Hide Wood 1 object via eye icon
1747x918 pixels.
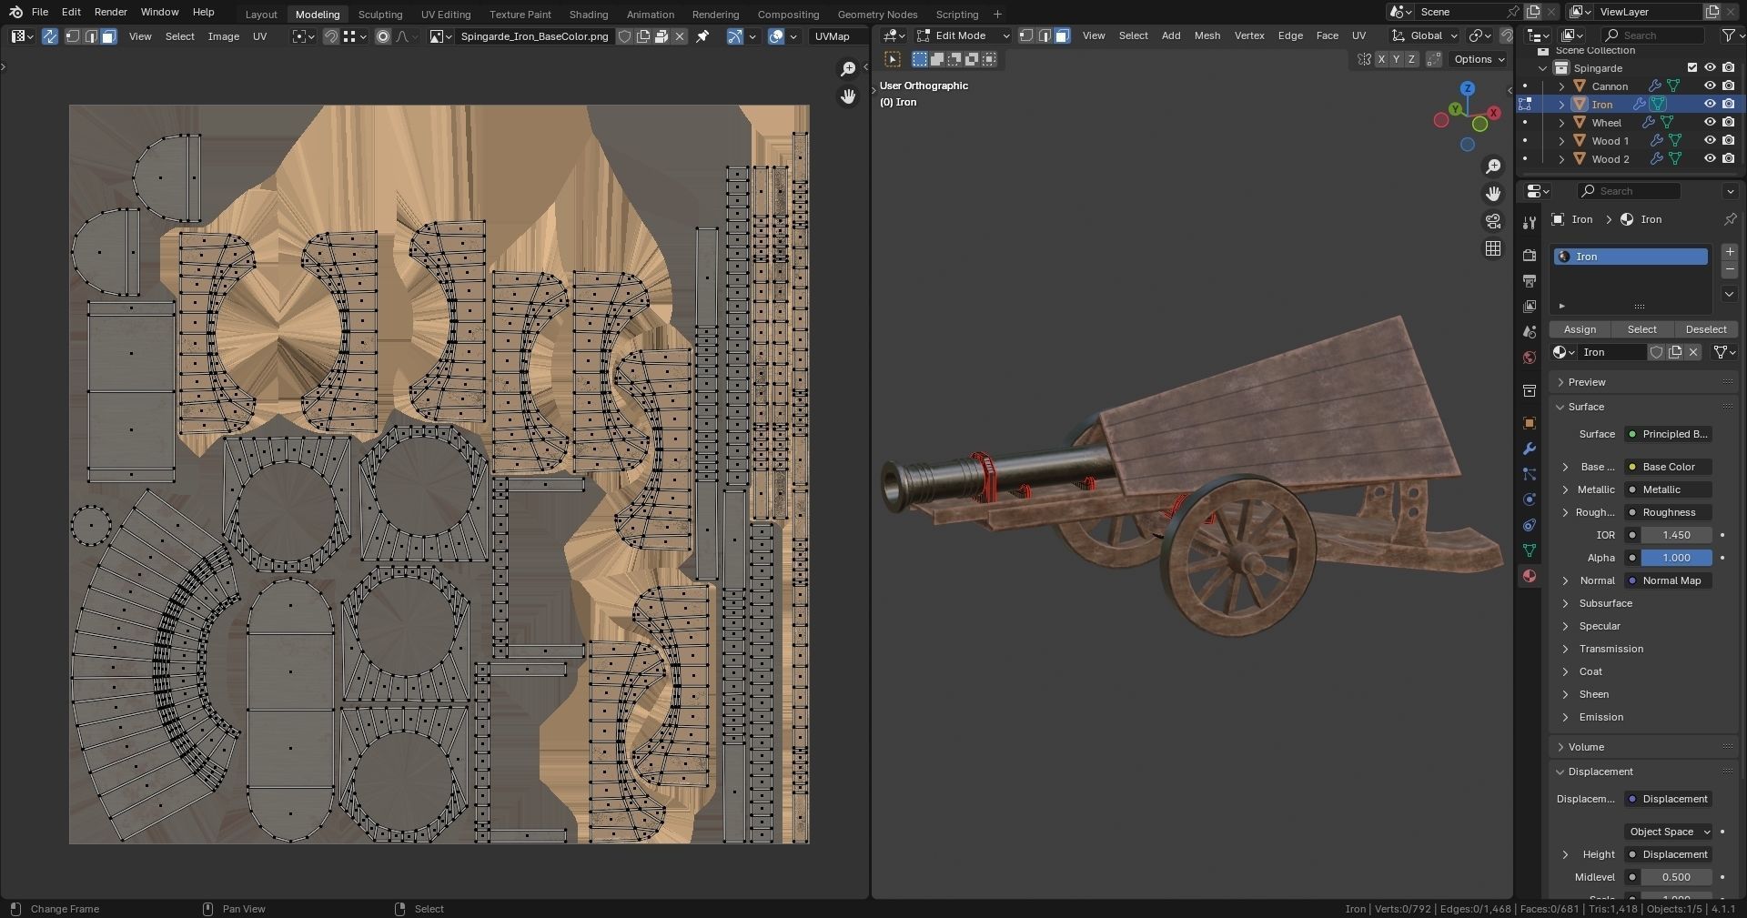[1710, 140]
